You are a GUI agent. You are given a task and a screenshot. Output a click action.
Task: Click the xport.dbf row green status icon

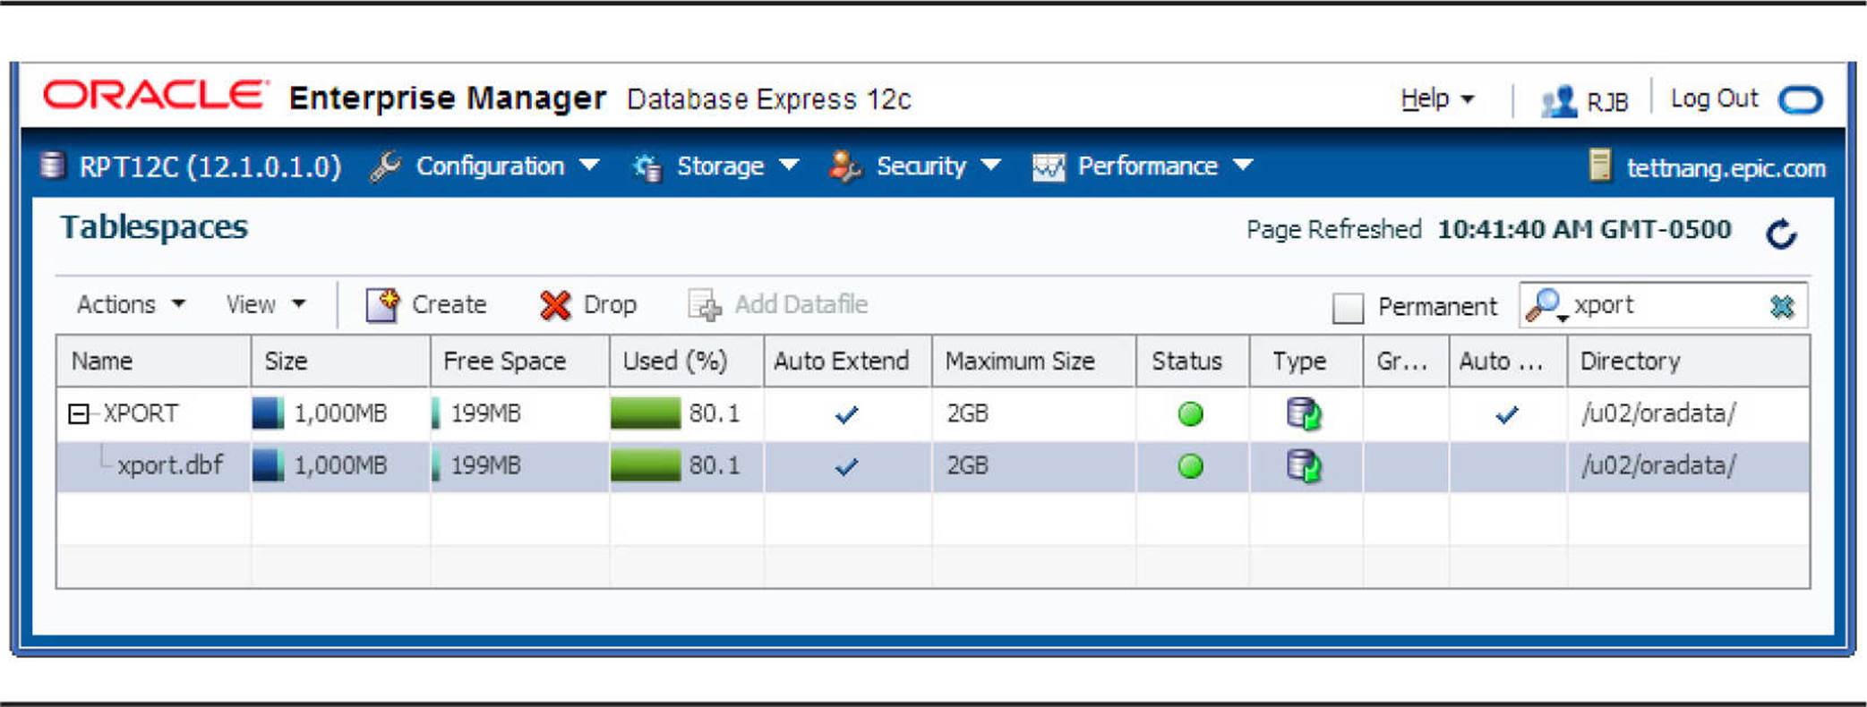tap(1190, 466)
